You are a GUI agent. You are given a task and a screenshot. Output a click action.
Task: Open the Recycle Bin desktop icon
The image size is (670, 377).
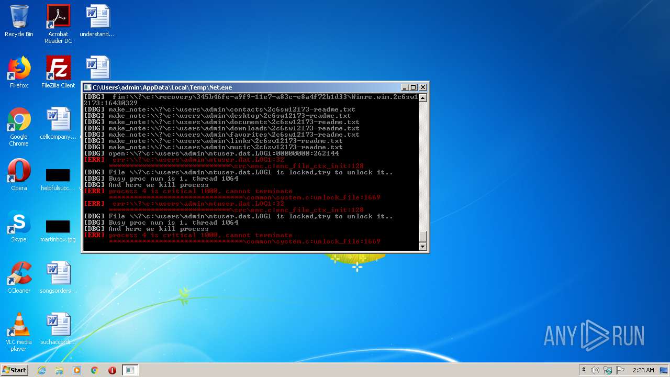(x=19, y=21)
